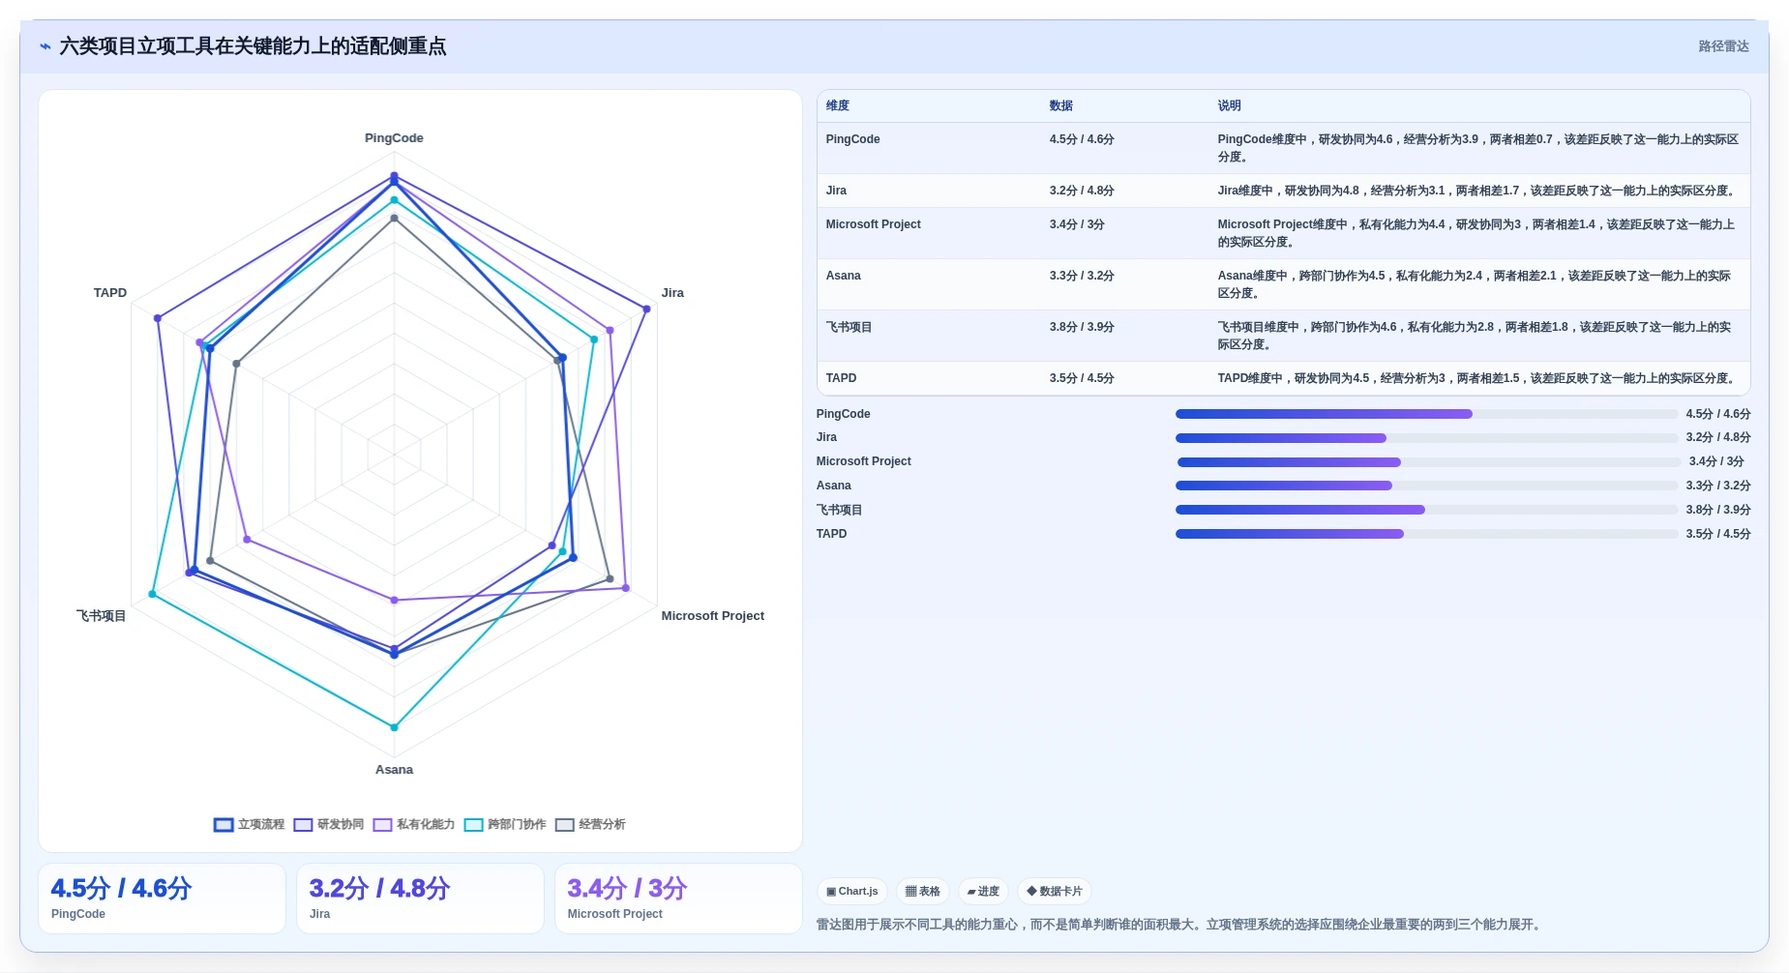Click the 数据 column header
The height and width of the screenshot is (973, 1789).
(x=1061, y=105)
